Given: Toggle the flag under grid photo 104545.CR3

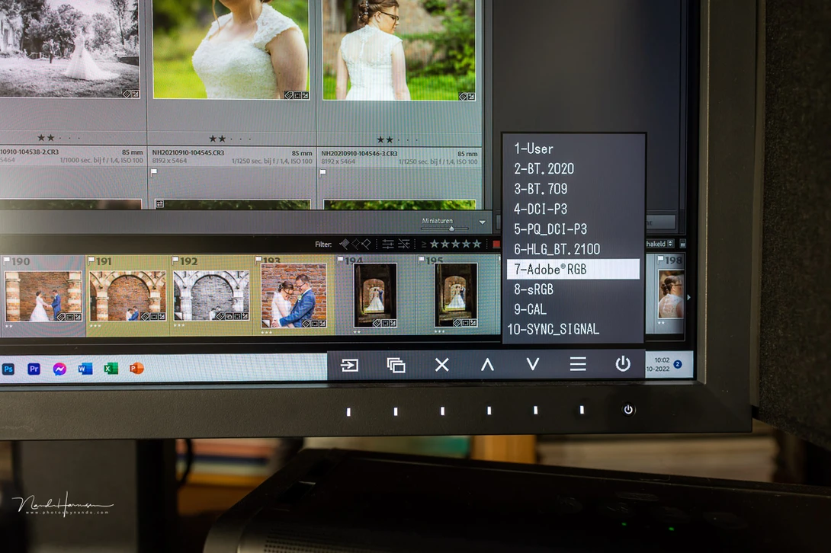Looking at the screenshot, I should (x=154, y=172).
